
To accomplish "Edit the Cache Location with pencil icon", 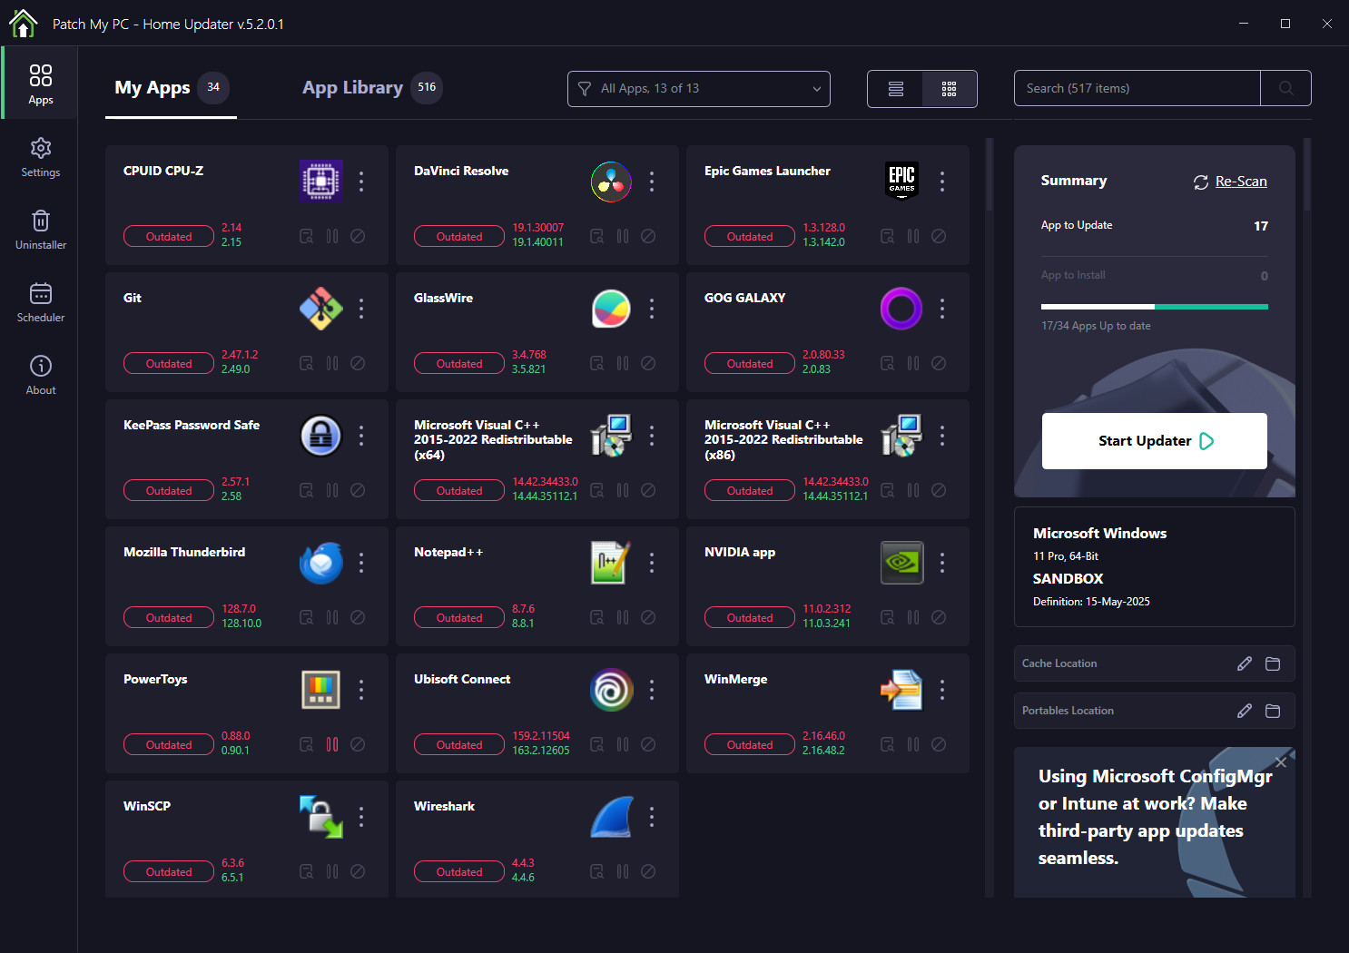I will [1245, 663].
